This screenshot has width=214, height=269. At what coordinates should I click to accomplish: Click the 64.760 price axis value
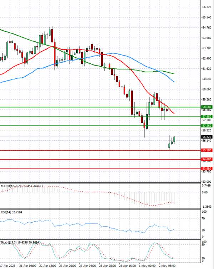[x=207, y=28]
